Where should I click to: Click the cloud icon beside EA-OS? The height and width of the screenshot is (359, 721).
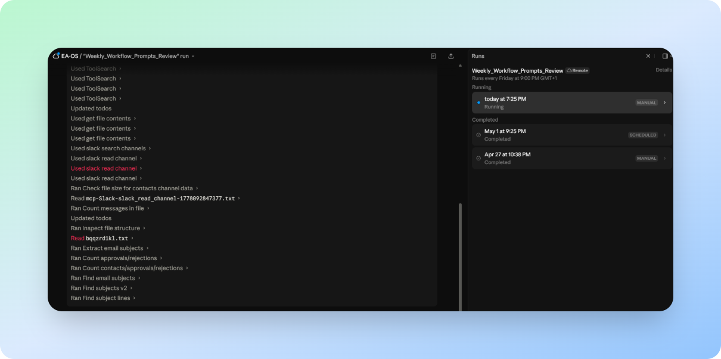click(x=56, y=56)
